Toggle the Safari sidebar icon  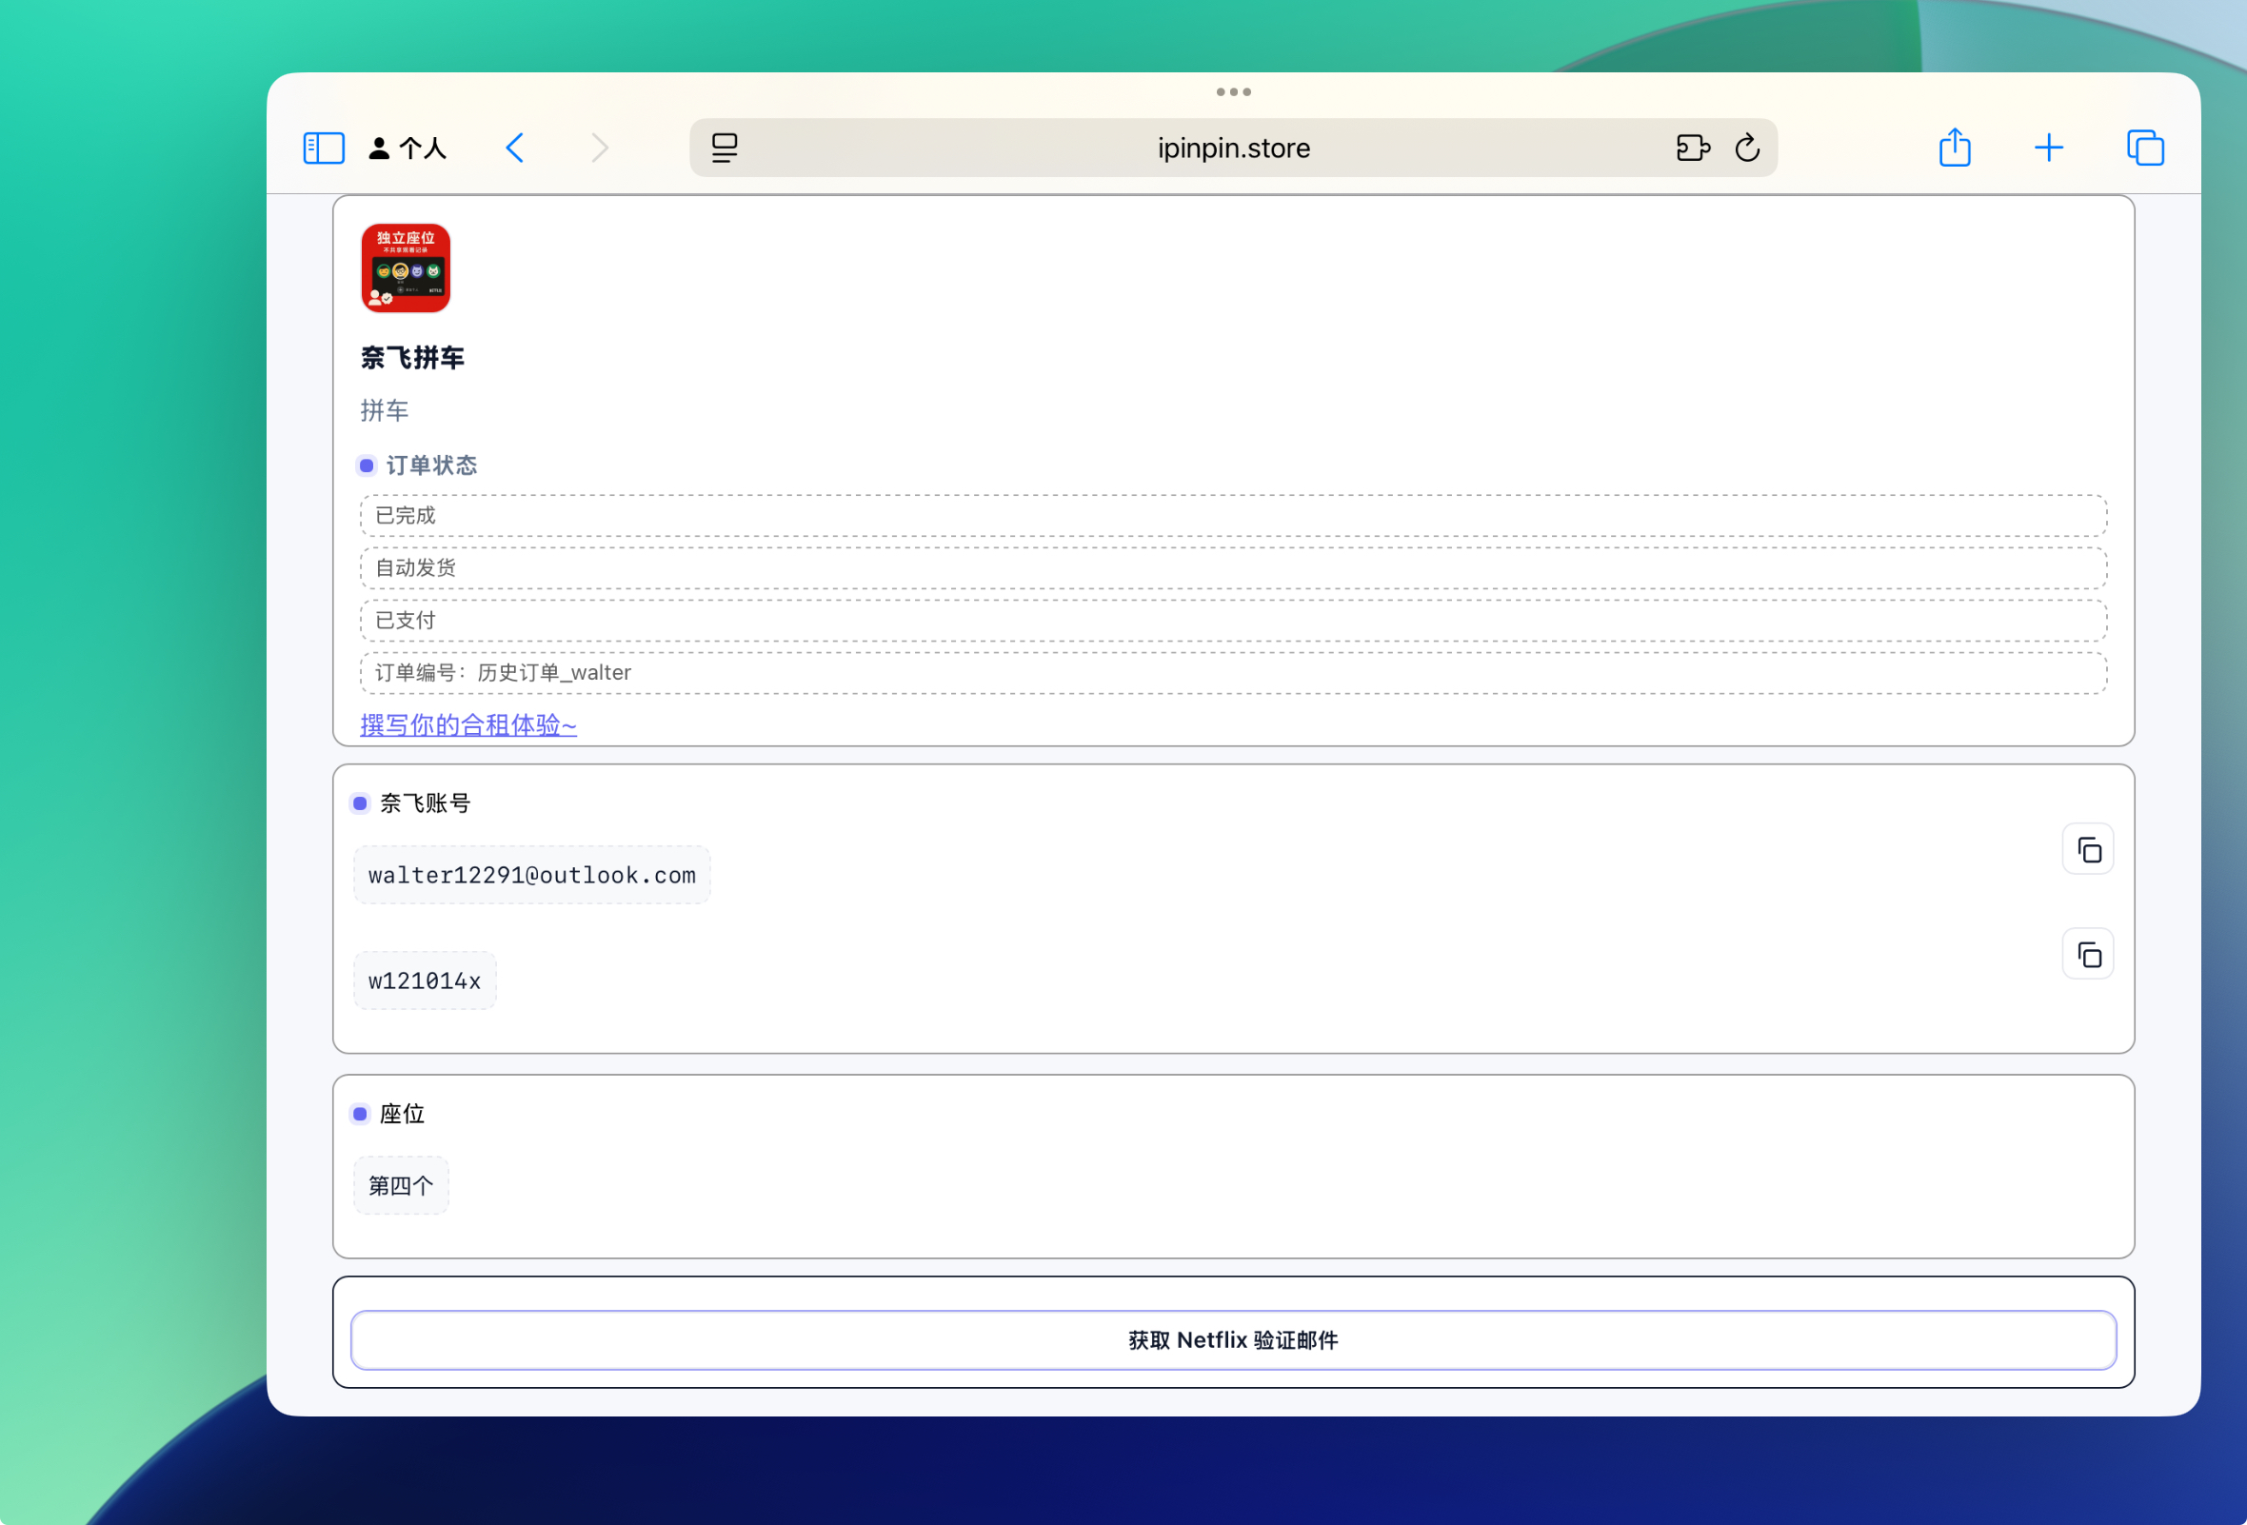tap(323, 148)
